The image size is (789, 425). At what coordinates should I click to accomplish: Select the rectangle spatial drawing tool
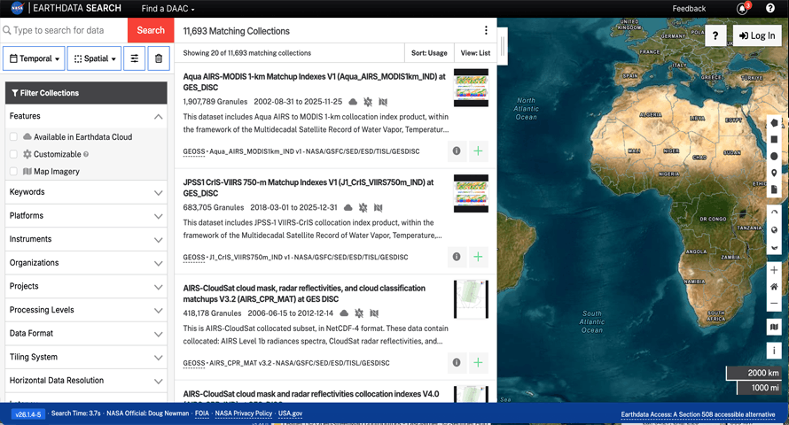pos(774,139)
